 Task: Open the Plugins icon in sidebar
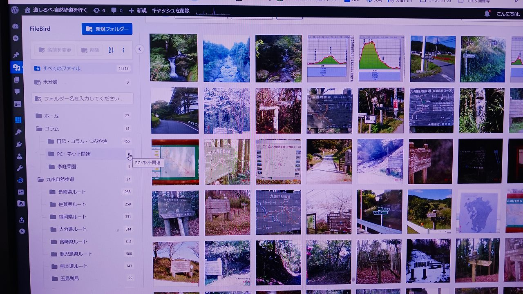pyautogui.click(x=18, y=144)
